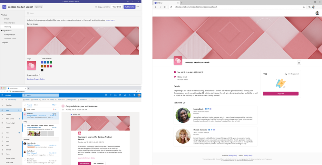
Task: Toggle the Outlook hamburger navigation icon
Action: pyautogui.click(x=2, y=99)
